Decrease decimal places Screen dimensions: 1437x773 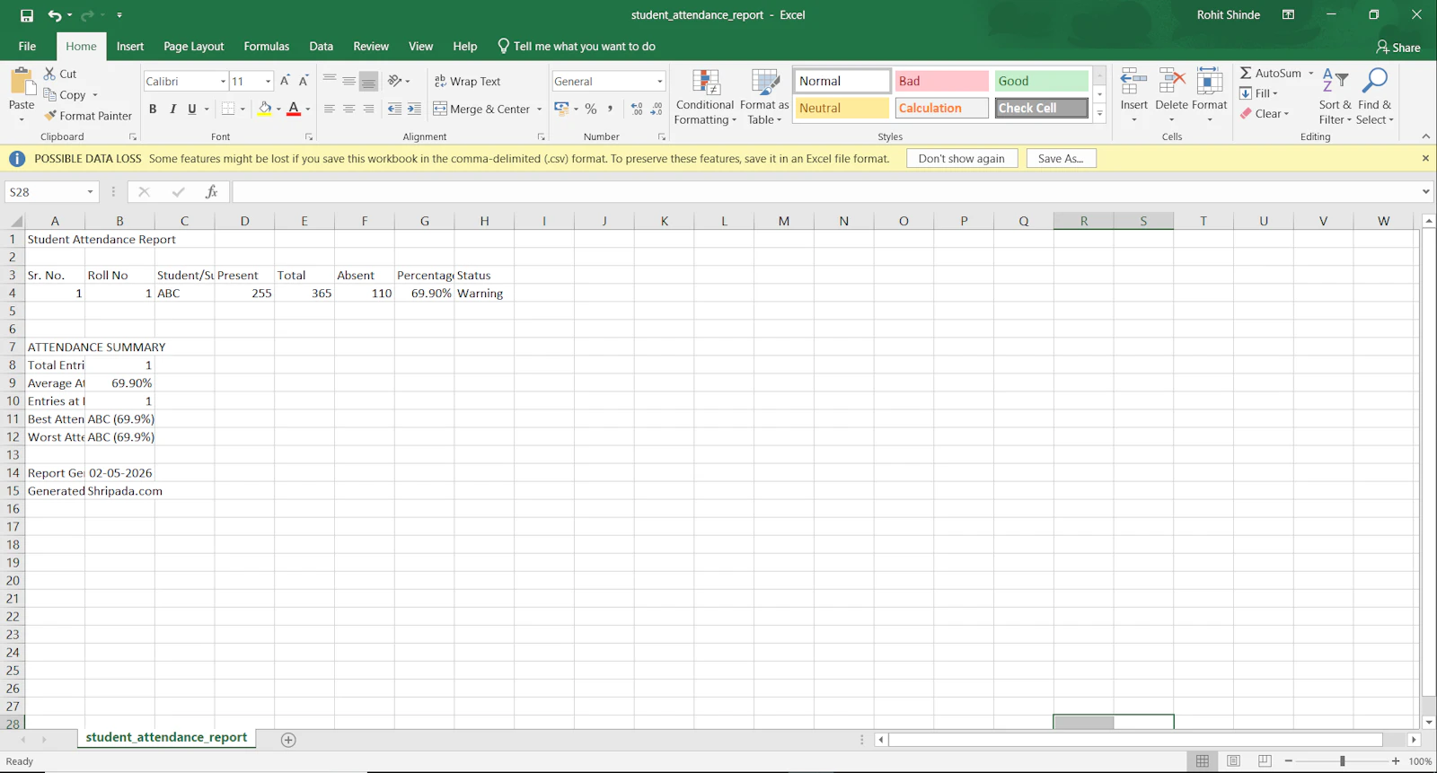click(x=657, y=109)
